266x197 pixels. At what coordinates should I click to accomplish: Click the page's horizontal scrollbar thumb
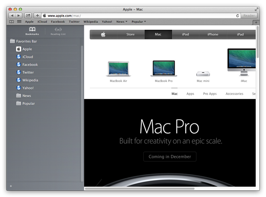pos(140,189)
